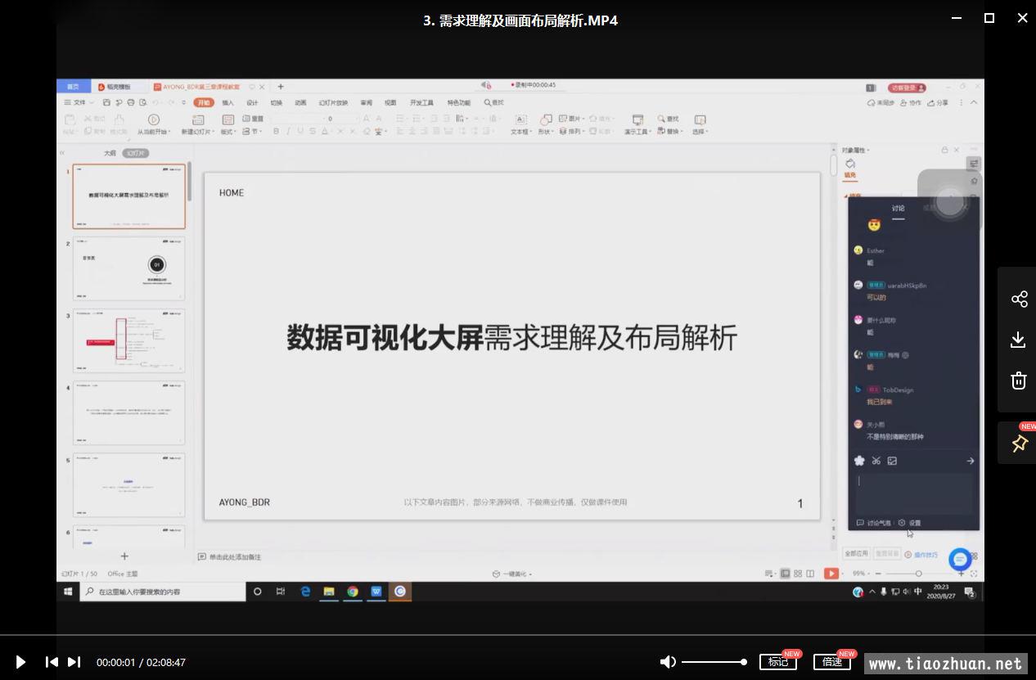This screenshot has height=680, width=1036.
Task: Click the trash delete icon on right sidebar
Action: (1019, 381)
